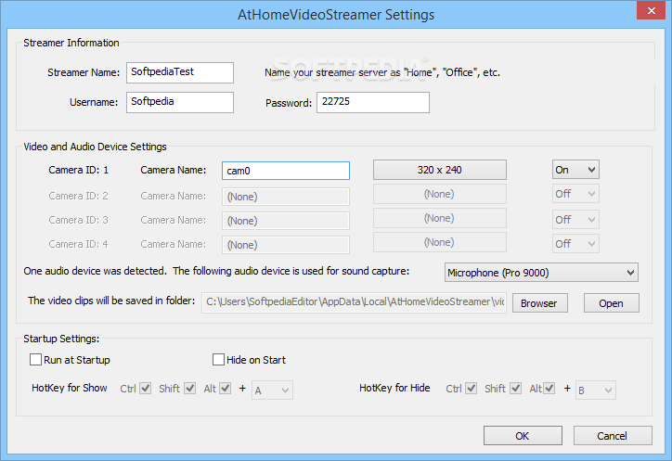
Task: Click the Browser button for folder
Action: tap(540, 303)
